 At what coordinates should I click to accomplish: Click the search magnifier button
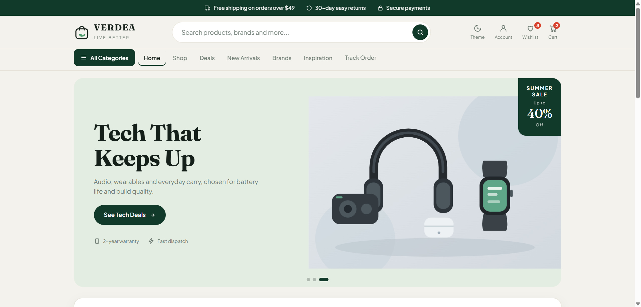(420, 32)
